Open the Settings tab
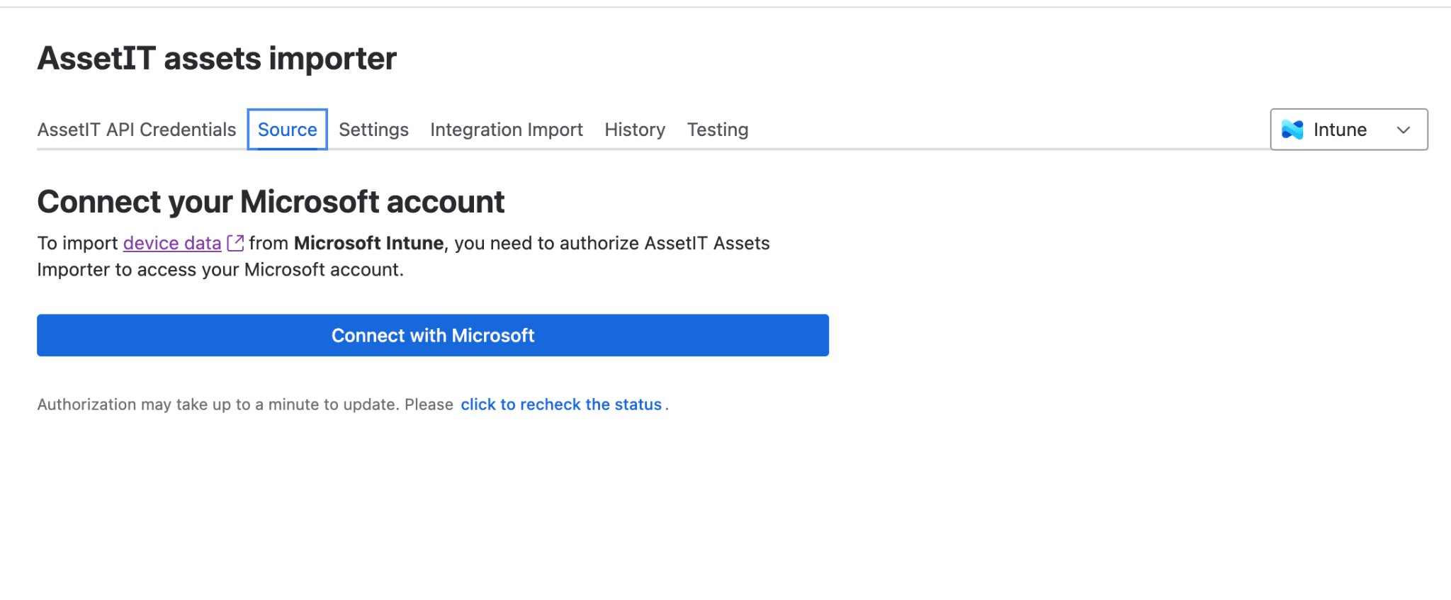1451x600 pixels. (x=373, y=130)
